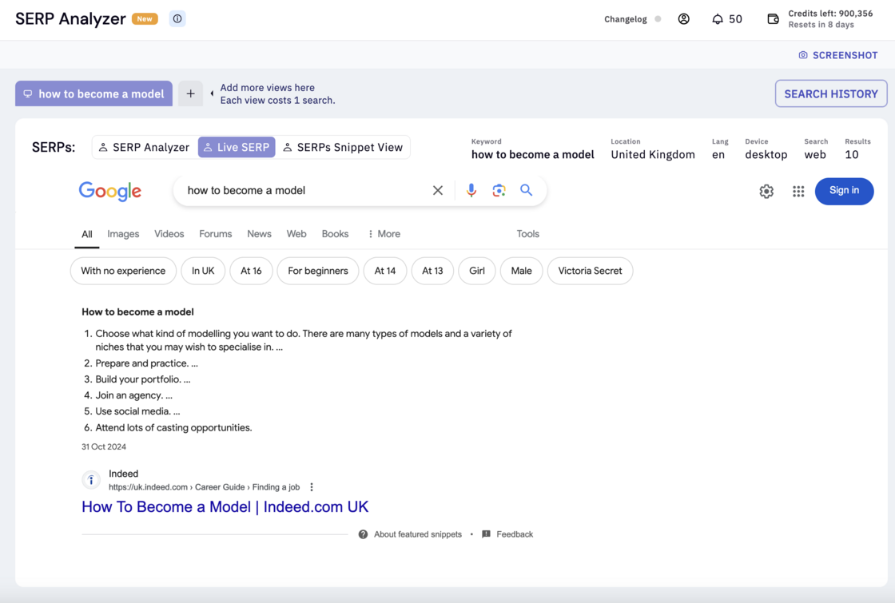
Task: Switch to Images tab
Action: click(x=123, y=234)
